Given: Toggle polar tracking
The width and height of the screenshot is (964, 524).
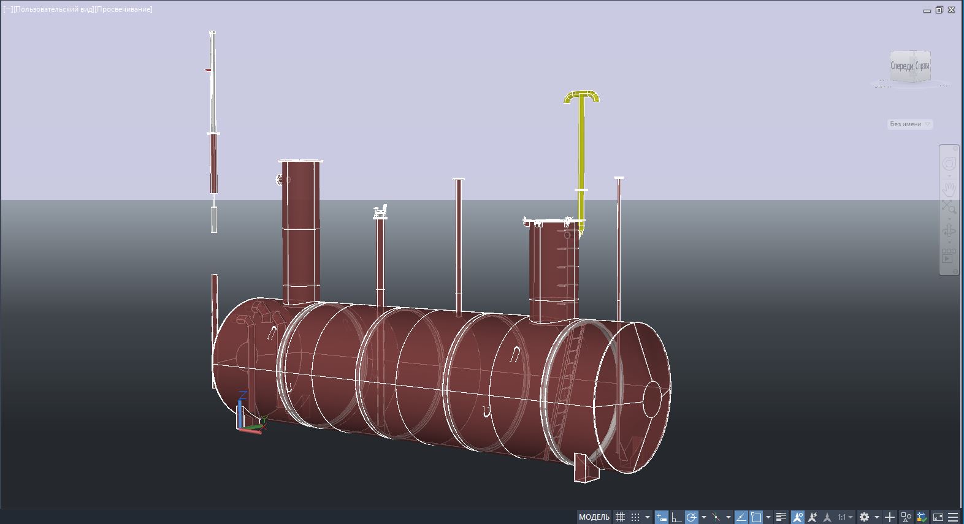Looking at the screenshot, I should pyautogui.click(x=691, y=517).
